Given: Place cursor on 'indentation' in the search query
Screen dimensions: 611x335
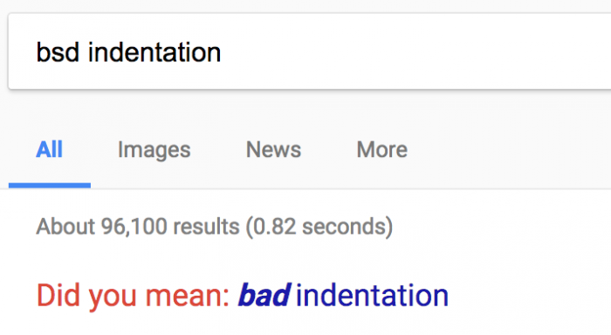Looking at the screenshot, I should (154, 52).
